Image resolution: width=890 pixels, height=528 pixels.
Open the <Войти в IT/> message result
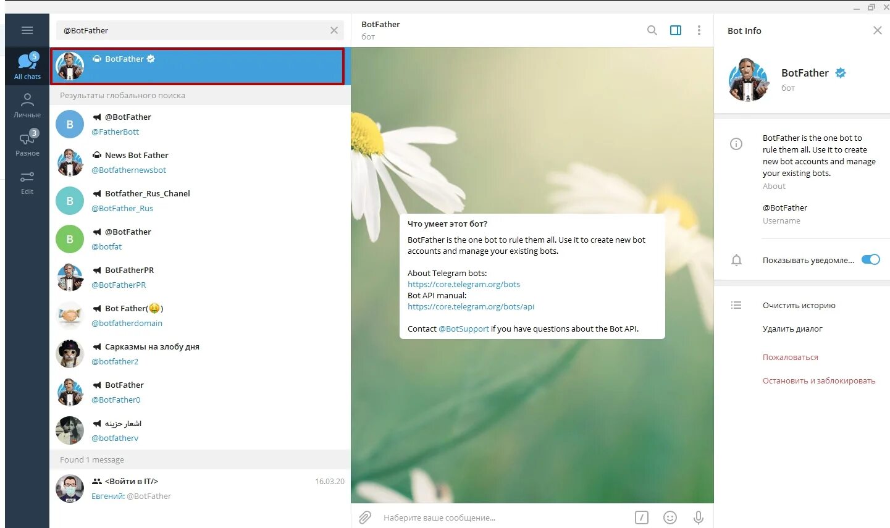[199, 488]
